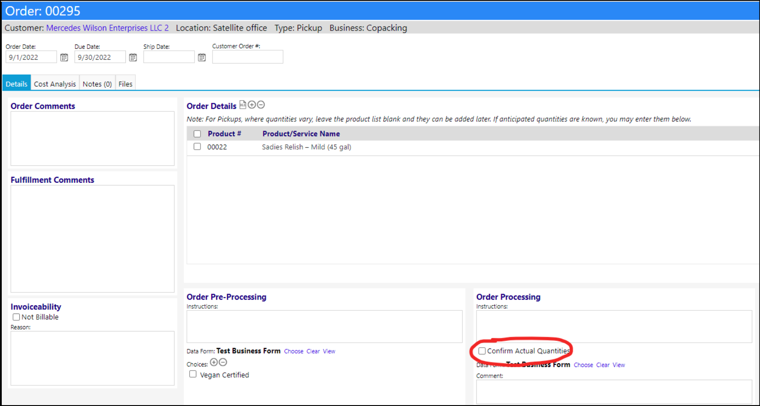Enable the Vegan Certified choice
Screen dimensions: 760x406
(x=193, y=374)
